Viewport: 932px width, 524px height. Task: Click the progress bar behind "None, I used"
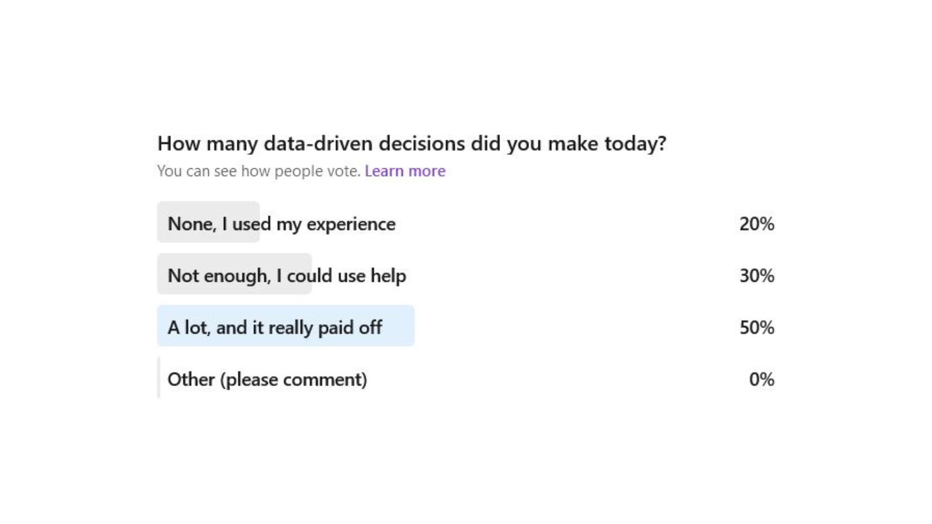[208, 224]
